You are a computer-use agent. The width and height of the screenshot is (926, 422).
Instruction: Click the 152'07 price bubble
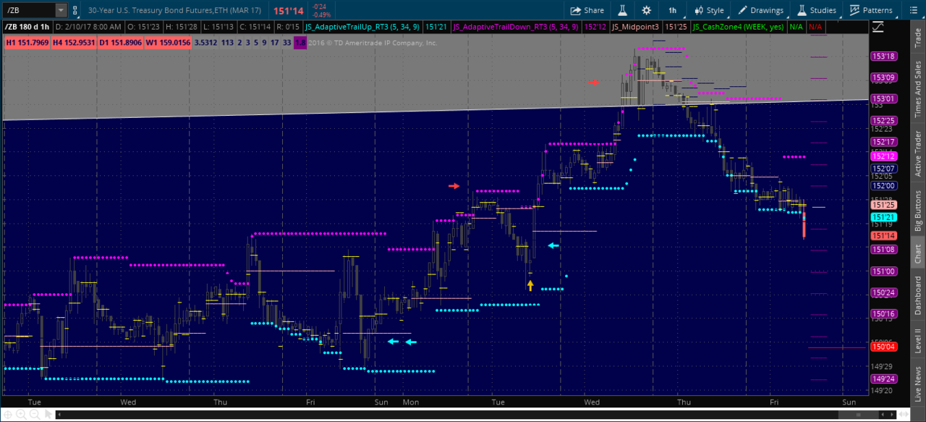[x=883, y=168]
